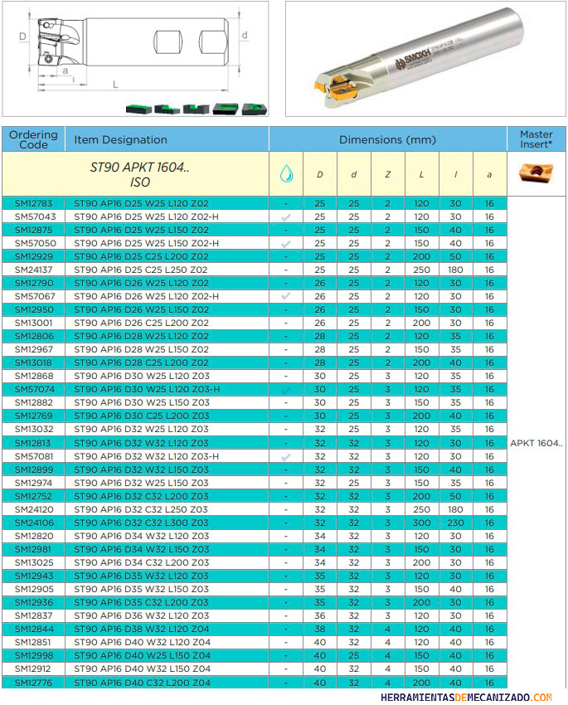568x705 pixels.
Task: Click item ST90 AP16 D34 W32 L120 Z03
Action: tap(142, 536)
